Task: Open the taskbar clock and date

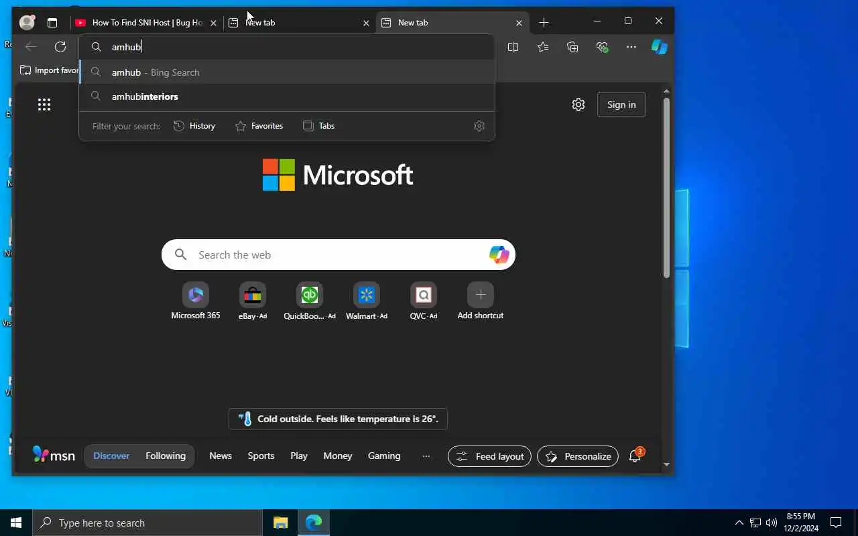Action: tap(801, 523)
